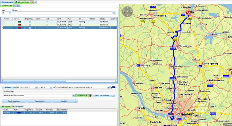Image resolution: width=232 pixels, height=126 pixels.
Task: Click the address search magnifier icon
Action: pyautogui.click(x=114, y=13)
